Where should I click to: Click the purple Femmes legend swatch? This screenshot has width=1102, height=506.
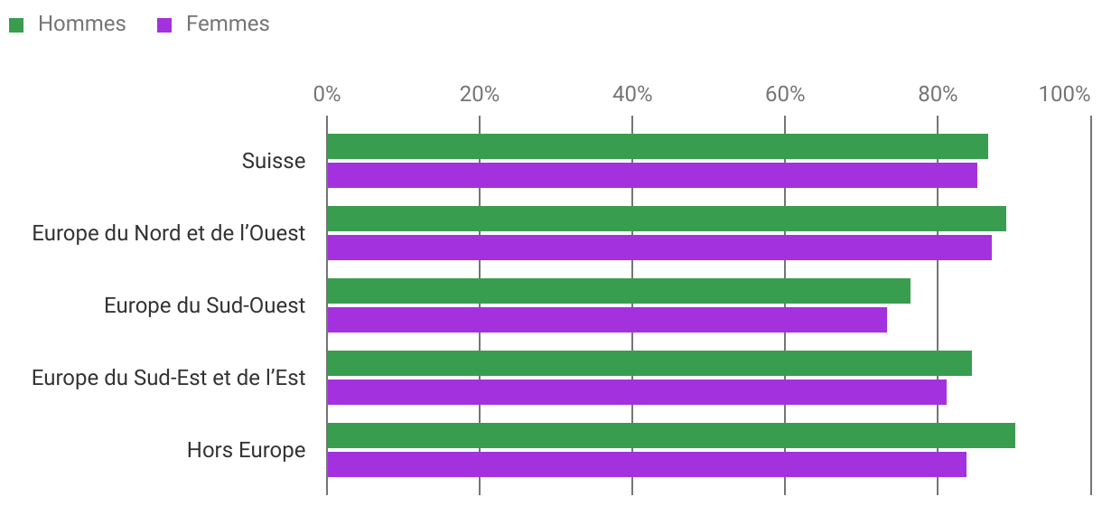(164, 25)
